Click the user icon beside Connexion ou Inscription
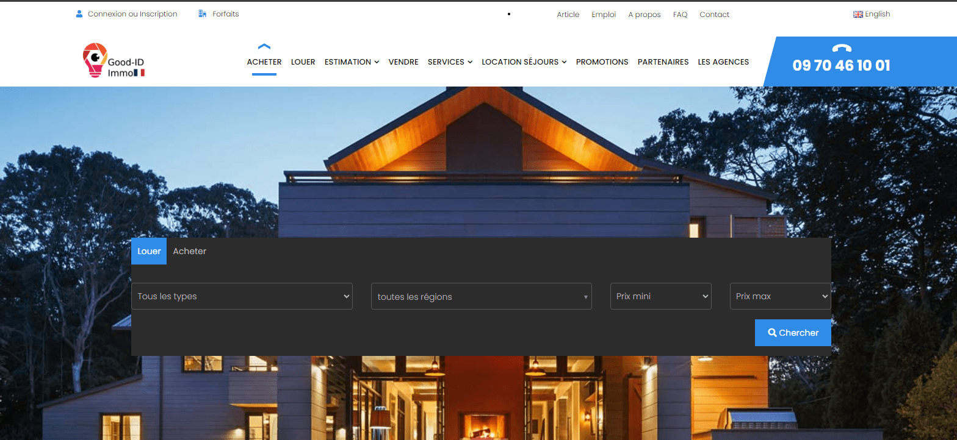The image size is (957, 440). (x=79, y=14)
